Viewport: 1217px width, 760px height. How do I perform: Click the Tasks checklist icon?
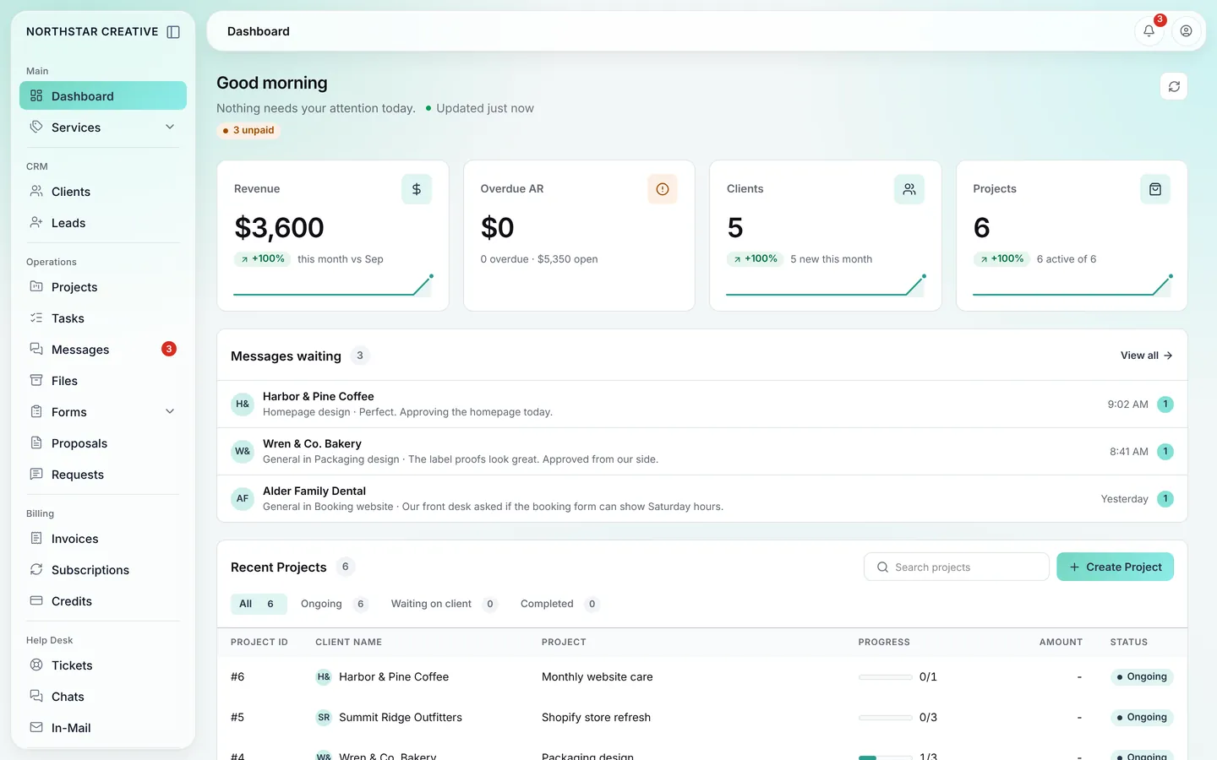[x=36, y=318]
